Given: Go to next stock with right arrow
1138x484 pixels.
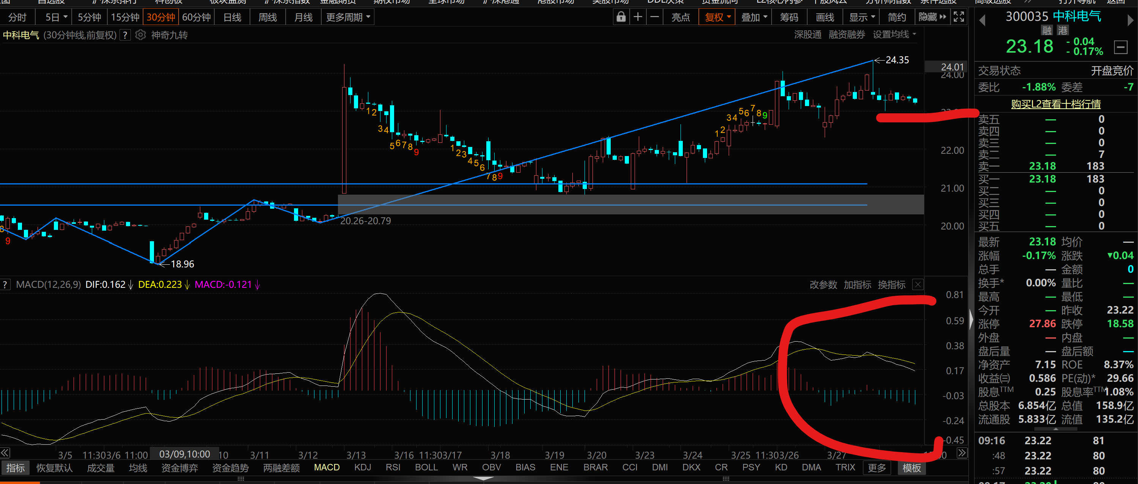Looking at the screenshot, I should click(x=1130, y=20).
